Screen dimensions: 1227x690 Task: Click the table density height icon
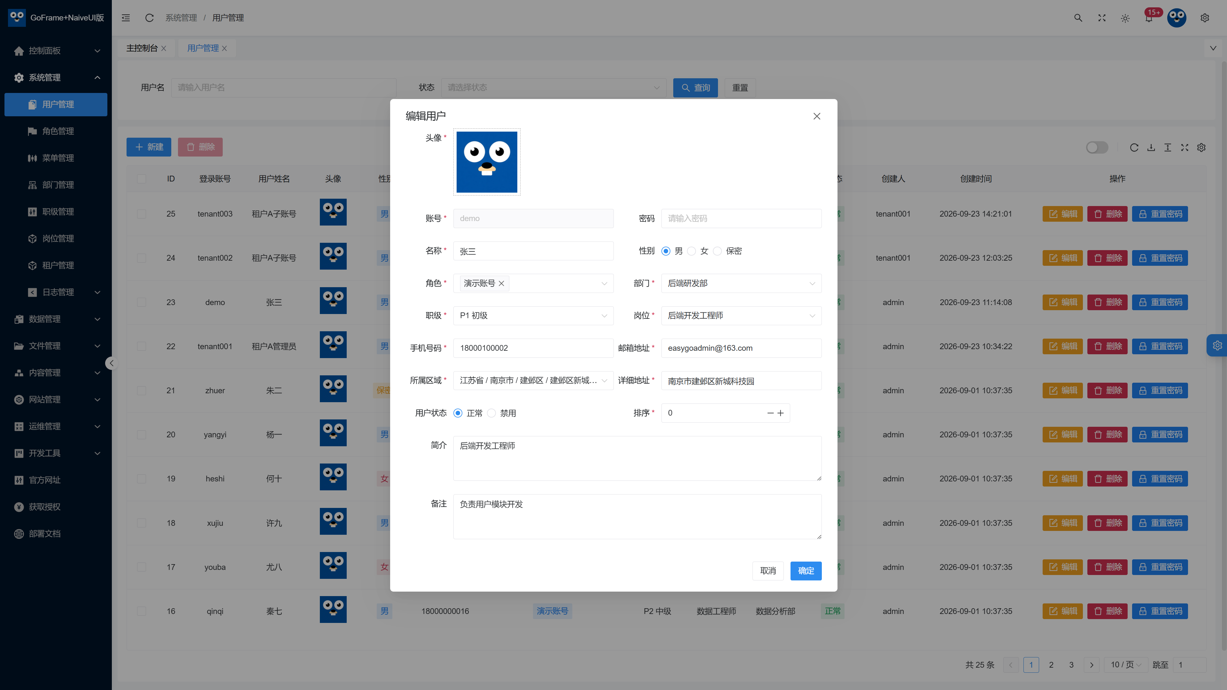(1168, 148)
